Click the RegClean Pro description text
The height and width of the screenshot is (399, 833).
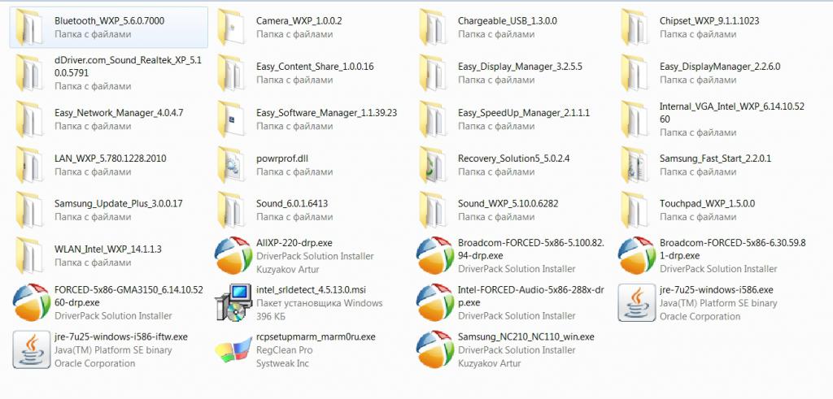(284, 350)
